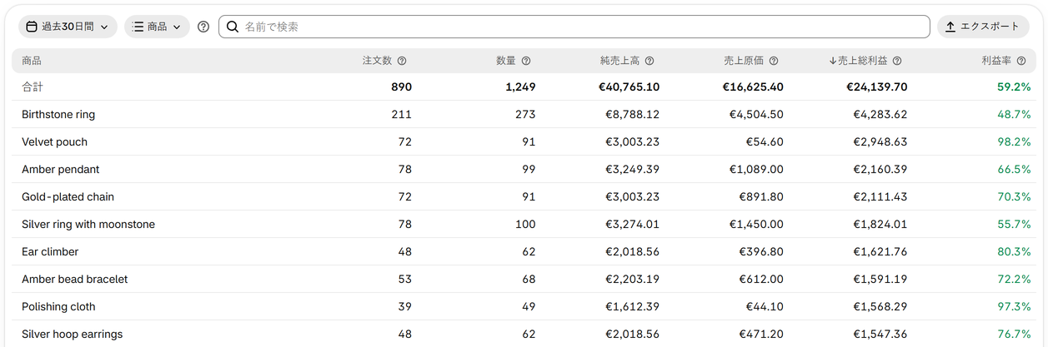Click the magnifier icon in the search box

(233, 27)
